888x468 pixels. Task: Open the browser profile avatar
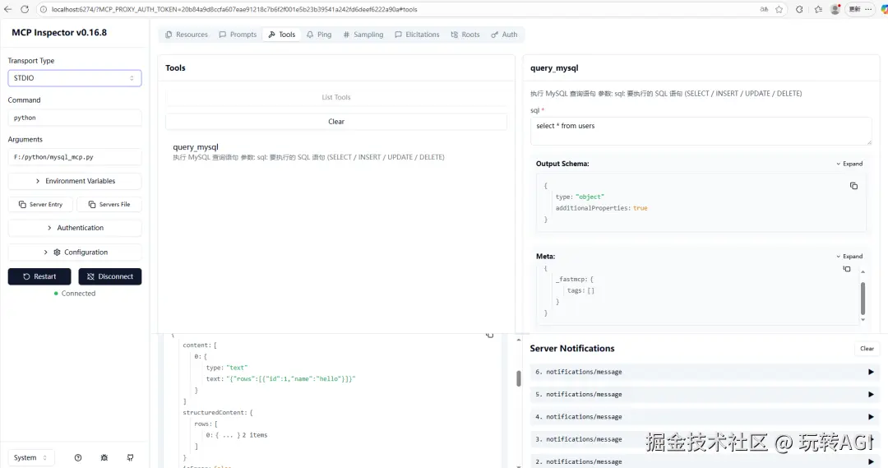click(835, 9)
